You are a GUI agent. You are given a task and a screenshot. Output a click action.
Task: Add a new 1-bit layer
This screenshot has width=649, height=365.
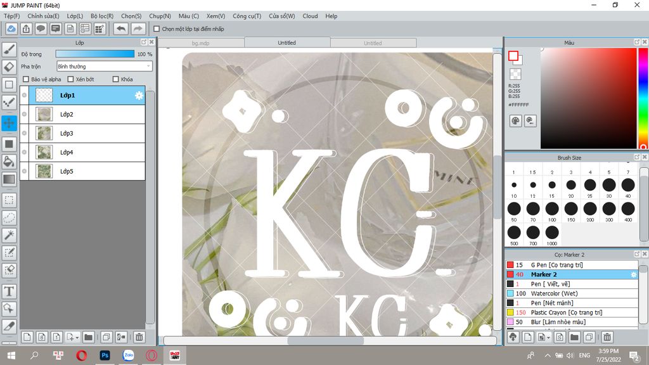56,337
